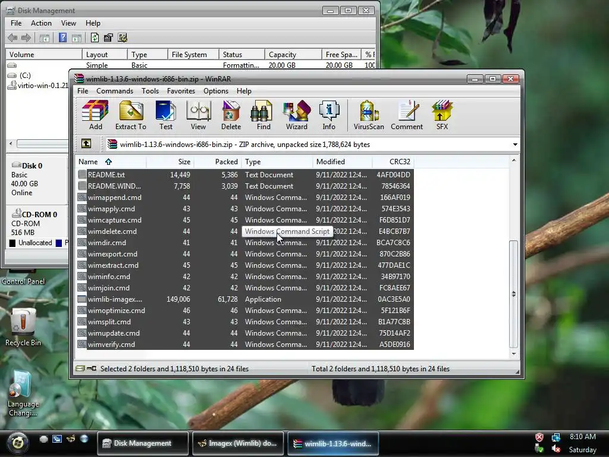This screenshot has width=609, height=457.
Task: Select wimverify.cmd file
Action: point(245,345)
